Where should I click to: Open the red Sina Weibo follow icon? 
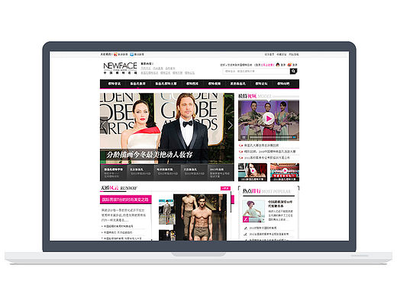pyautogui.click(x=115, y=54)
